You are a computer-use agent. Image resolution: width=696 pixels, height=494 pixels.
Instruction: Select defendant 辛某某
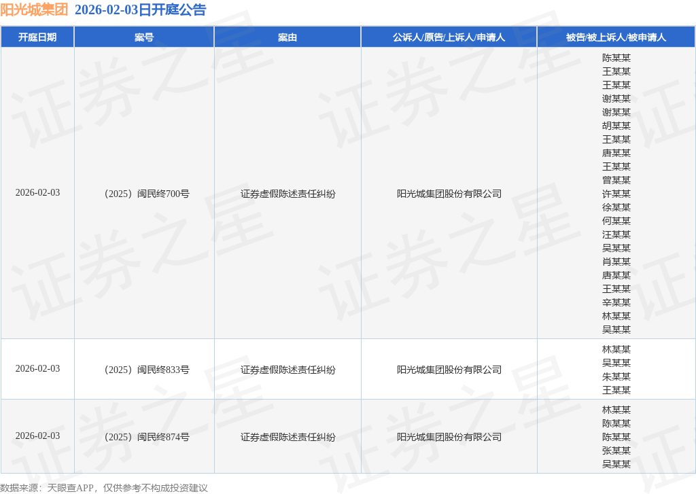tap(616, 302)
